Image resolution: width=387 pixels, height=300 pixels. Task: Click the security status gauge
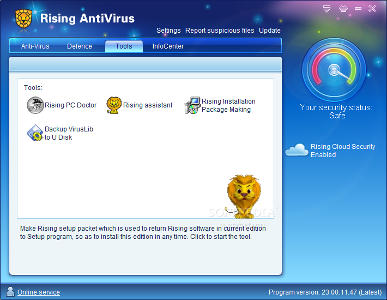click(x=334, y=70)
